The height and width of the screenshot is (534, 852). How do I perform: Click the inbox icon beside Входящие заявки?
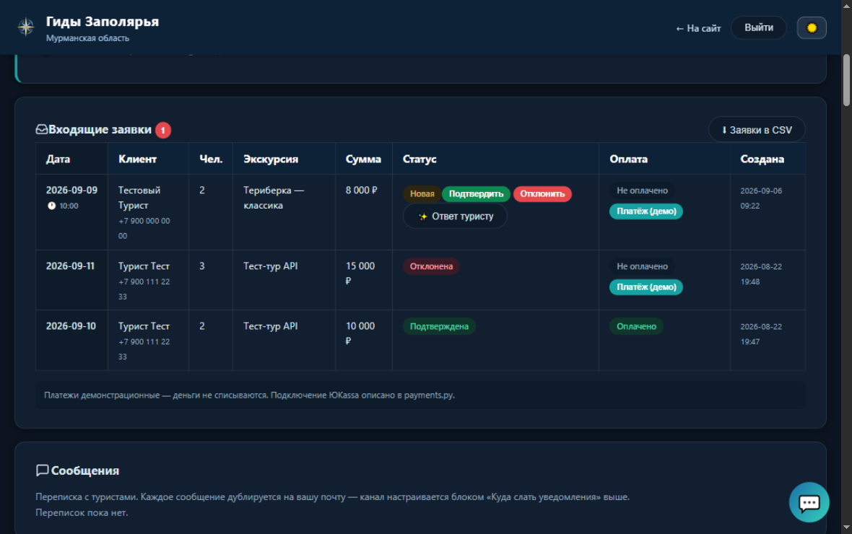coord(41,129)
